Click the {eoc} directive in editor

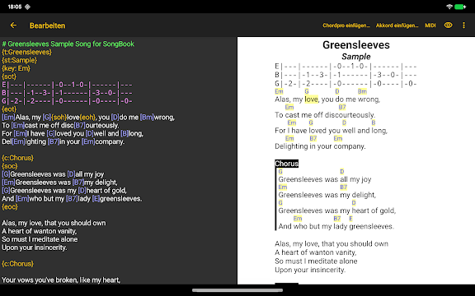[10, 207]
